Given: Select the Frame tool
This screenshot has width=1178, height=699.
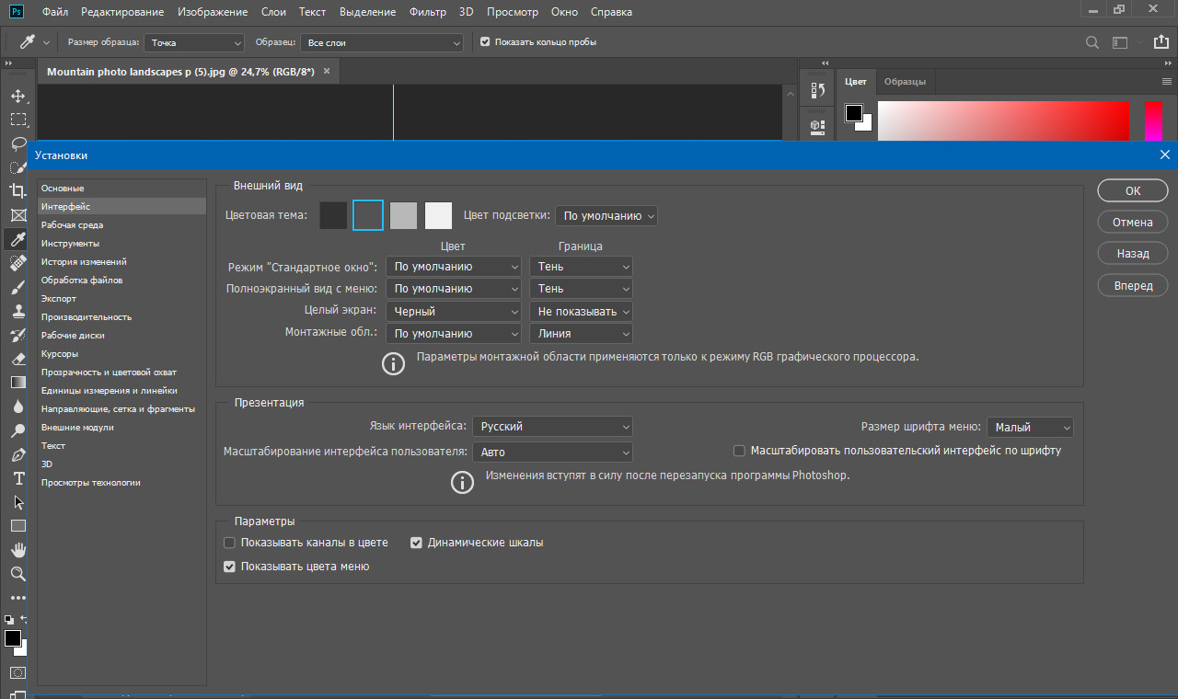Looking at the screenshot, I should click(x=17, y=215).
